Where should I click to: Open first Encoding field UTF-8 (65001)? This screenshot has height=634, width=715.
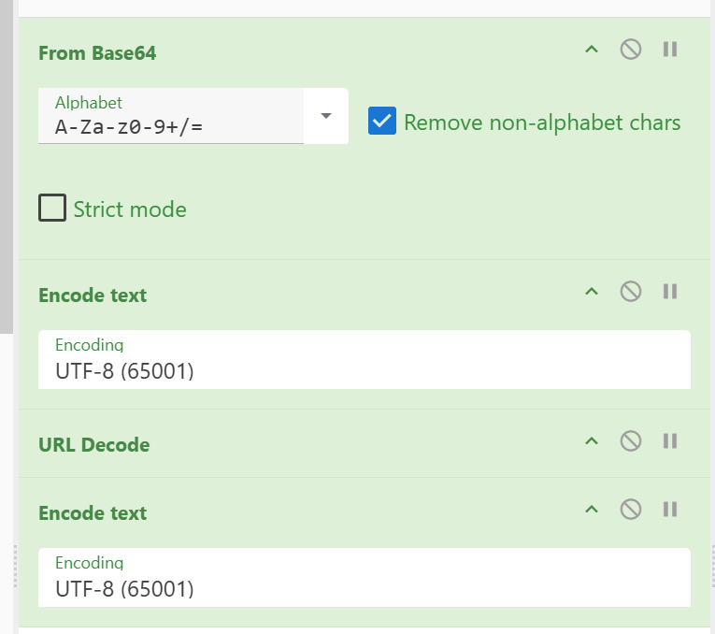point(365,359)
